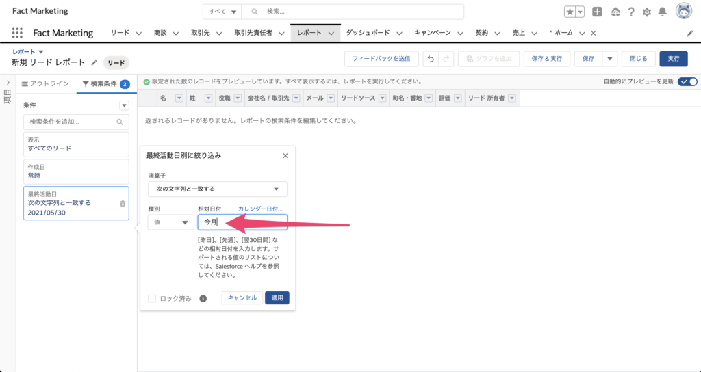The height and width of the screenshot is (372, 701).
Task: Open the すべて search scope dropdown
Action: pyautogui.click(x=222, y=12)
